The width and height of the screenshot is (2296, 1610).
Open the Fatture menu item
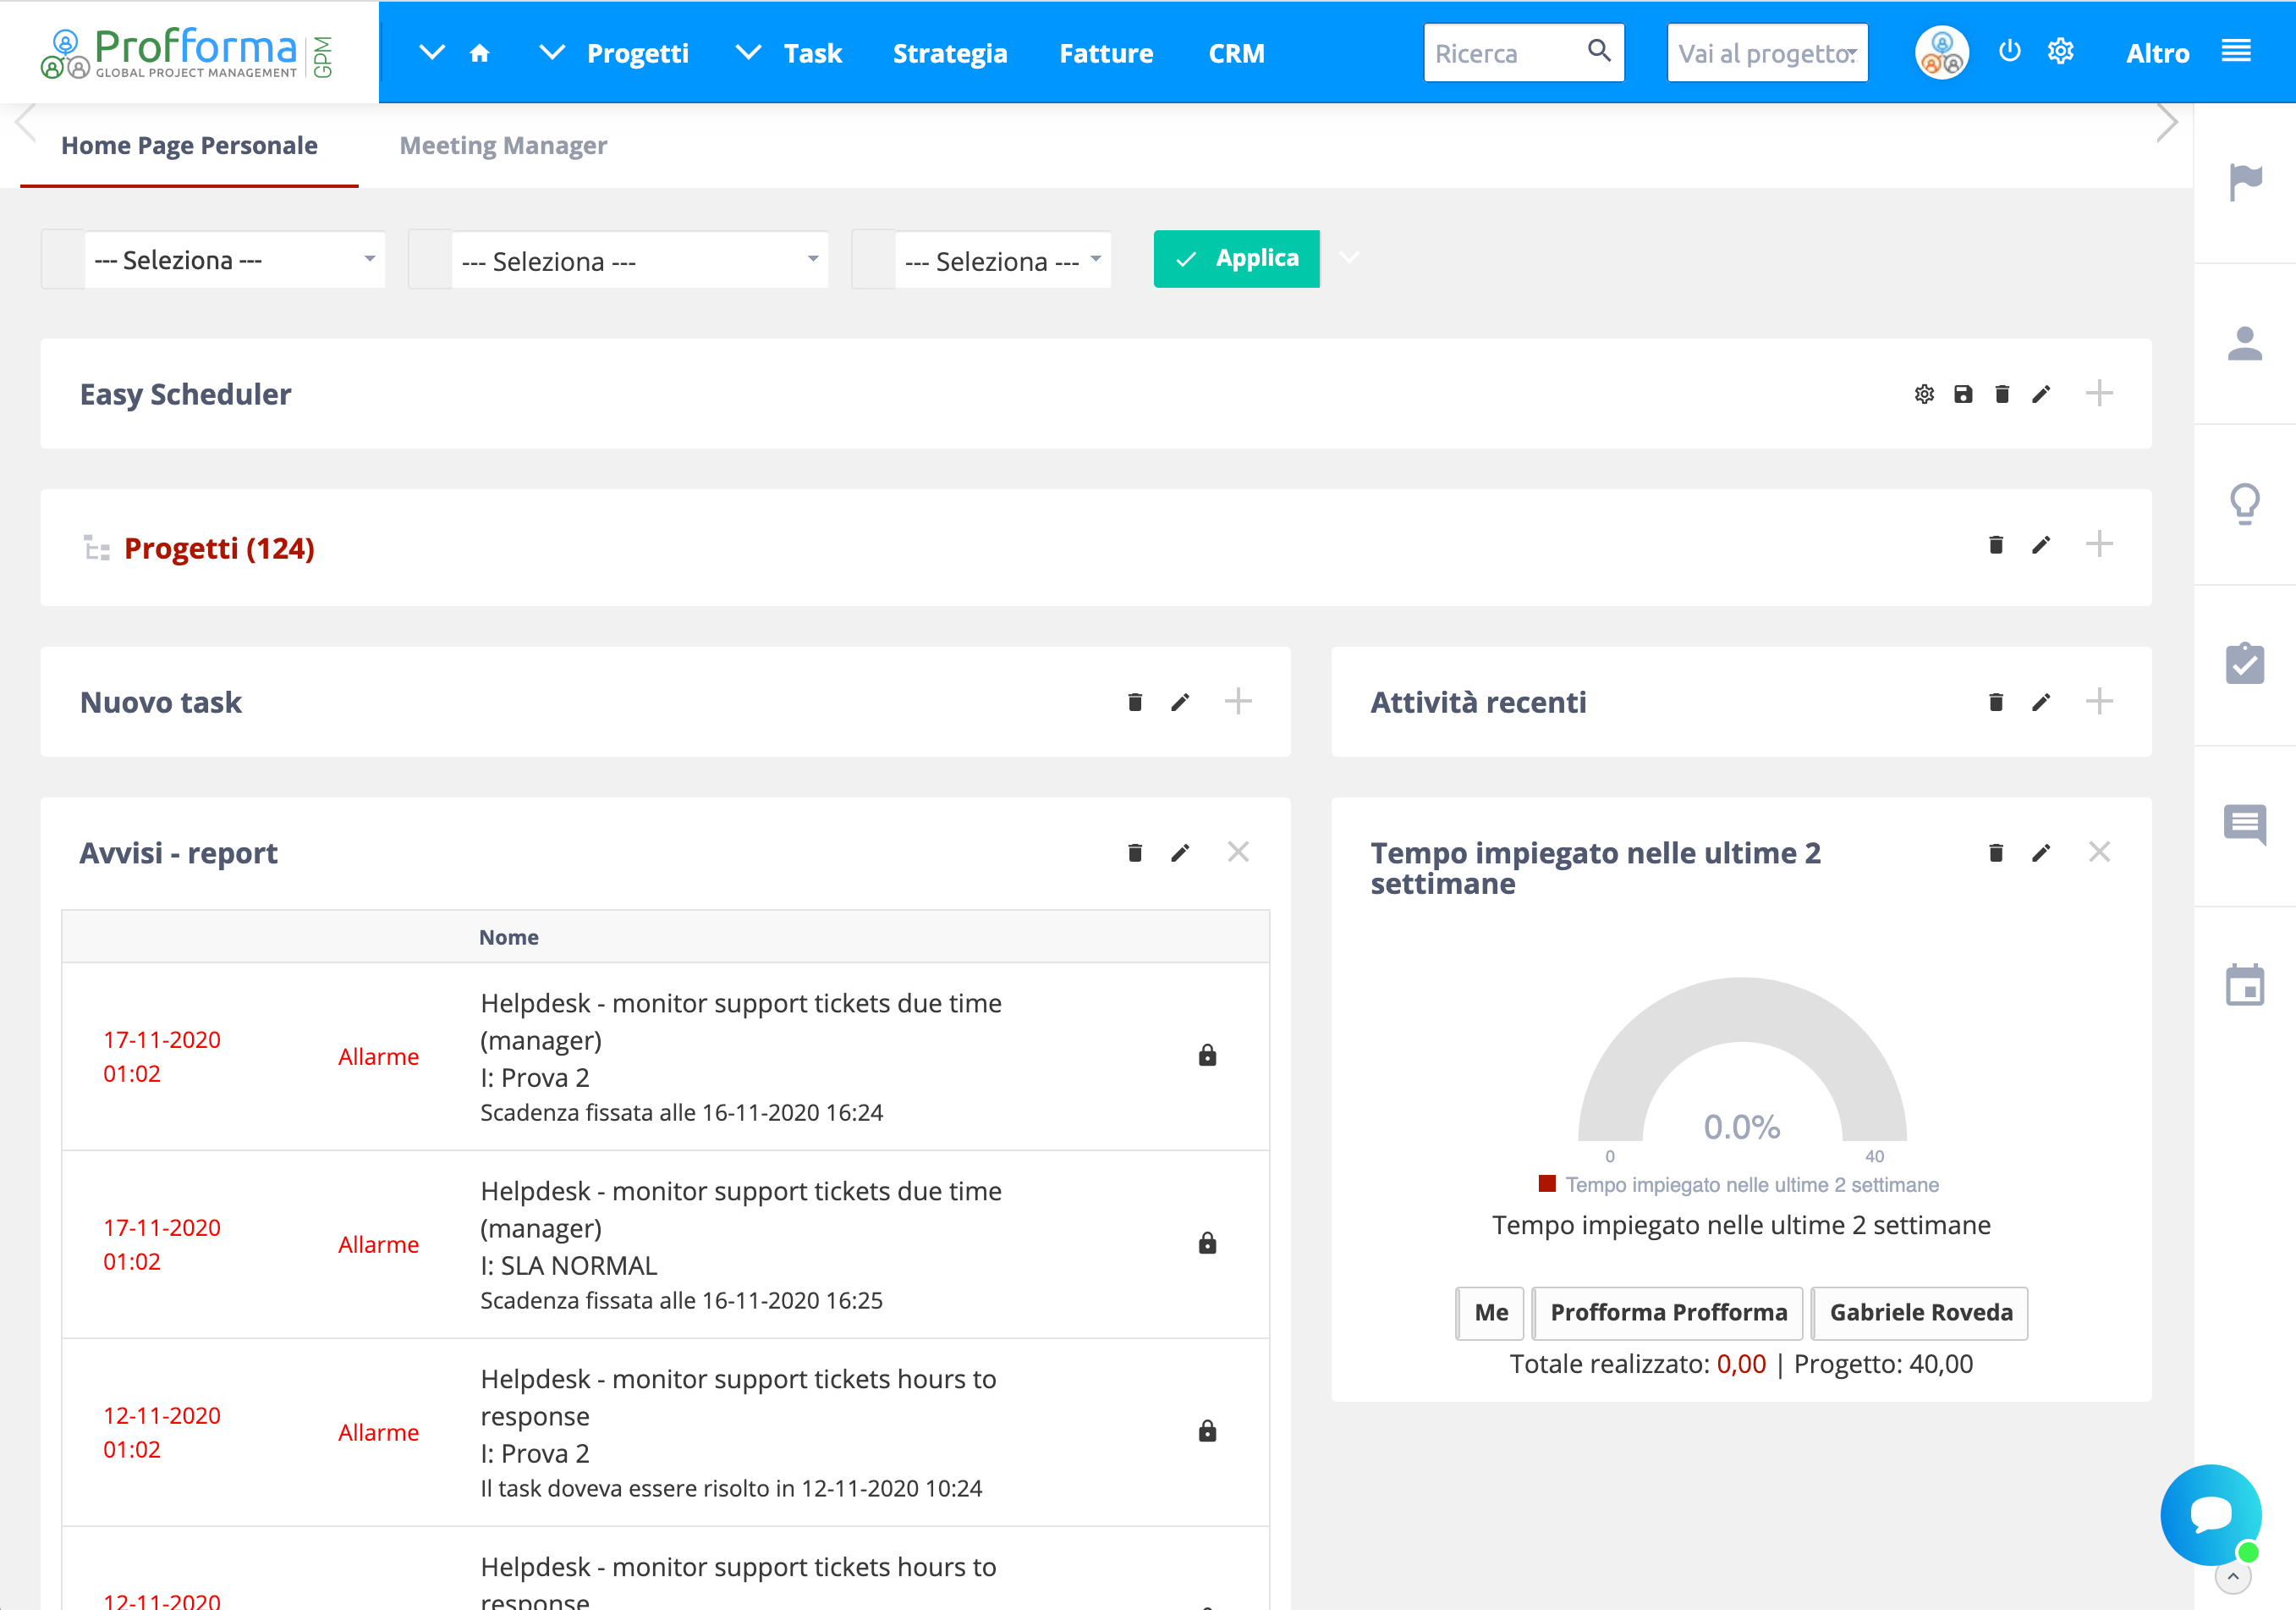click(x=1105, y=54)
